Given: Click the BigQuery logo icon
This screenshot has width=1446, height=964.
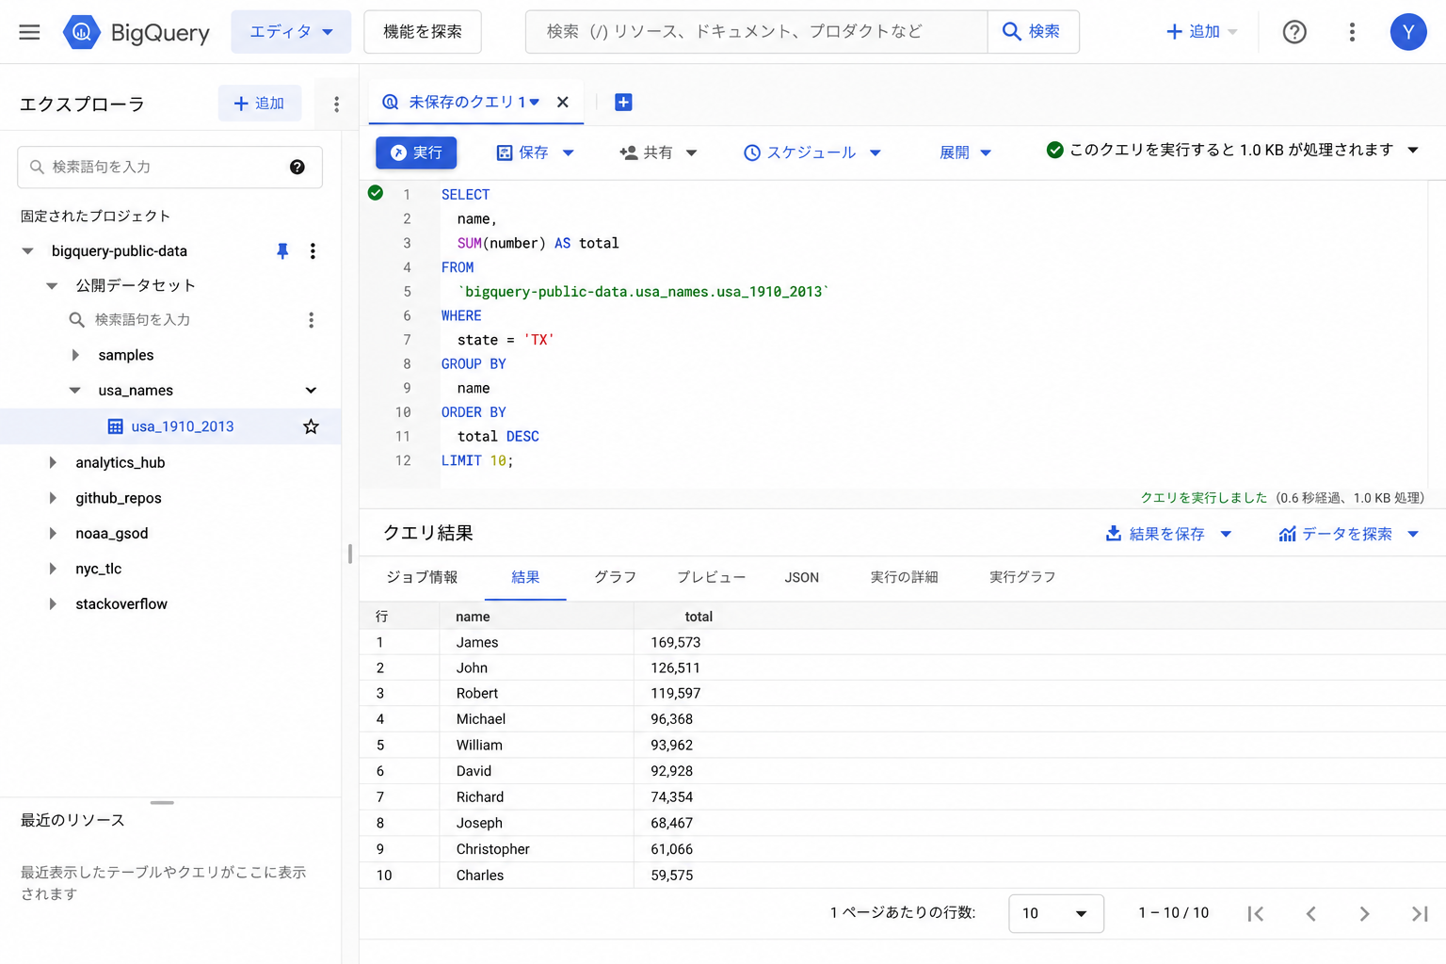Looking at the screenshot, I should [x=82, y=32].
